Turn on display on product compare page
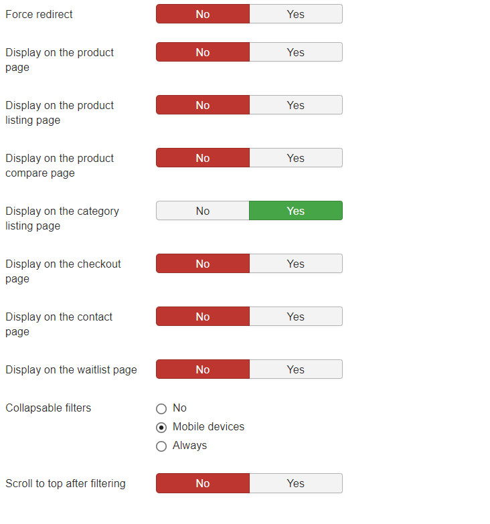The width and height of the screenshot is (490, 524). [295, 158]
